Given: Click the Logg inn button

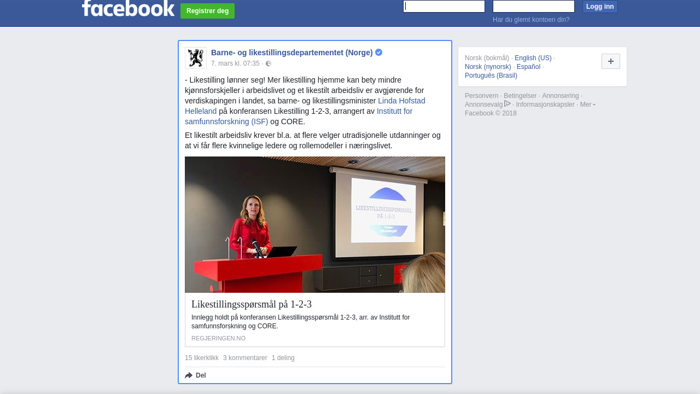Looking at the screenshot, I should click(600, 7).
